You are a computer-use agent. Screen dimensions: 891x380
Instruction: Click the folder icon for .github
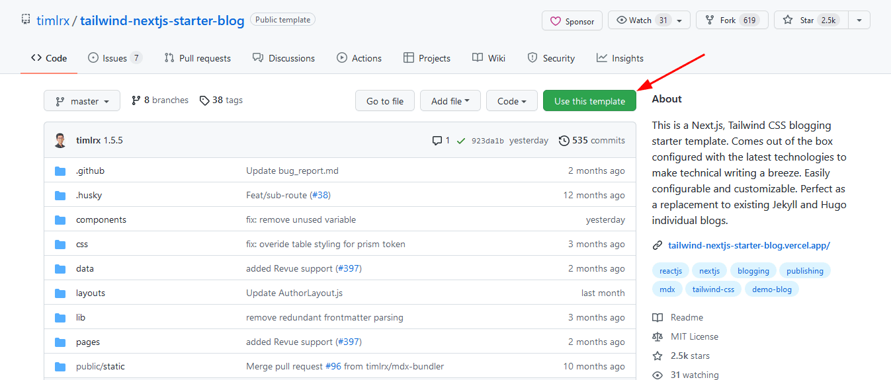tap(60, 171)
